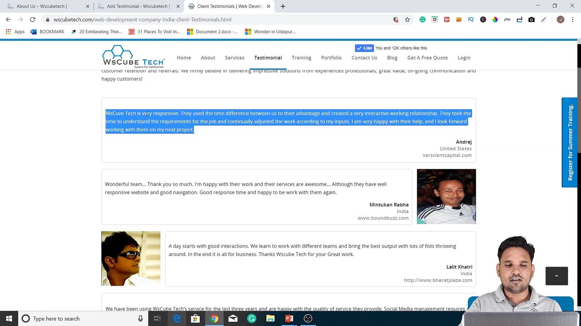Open the page ruler extension icon

(x=520, y=19)
